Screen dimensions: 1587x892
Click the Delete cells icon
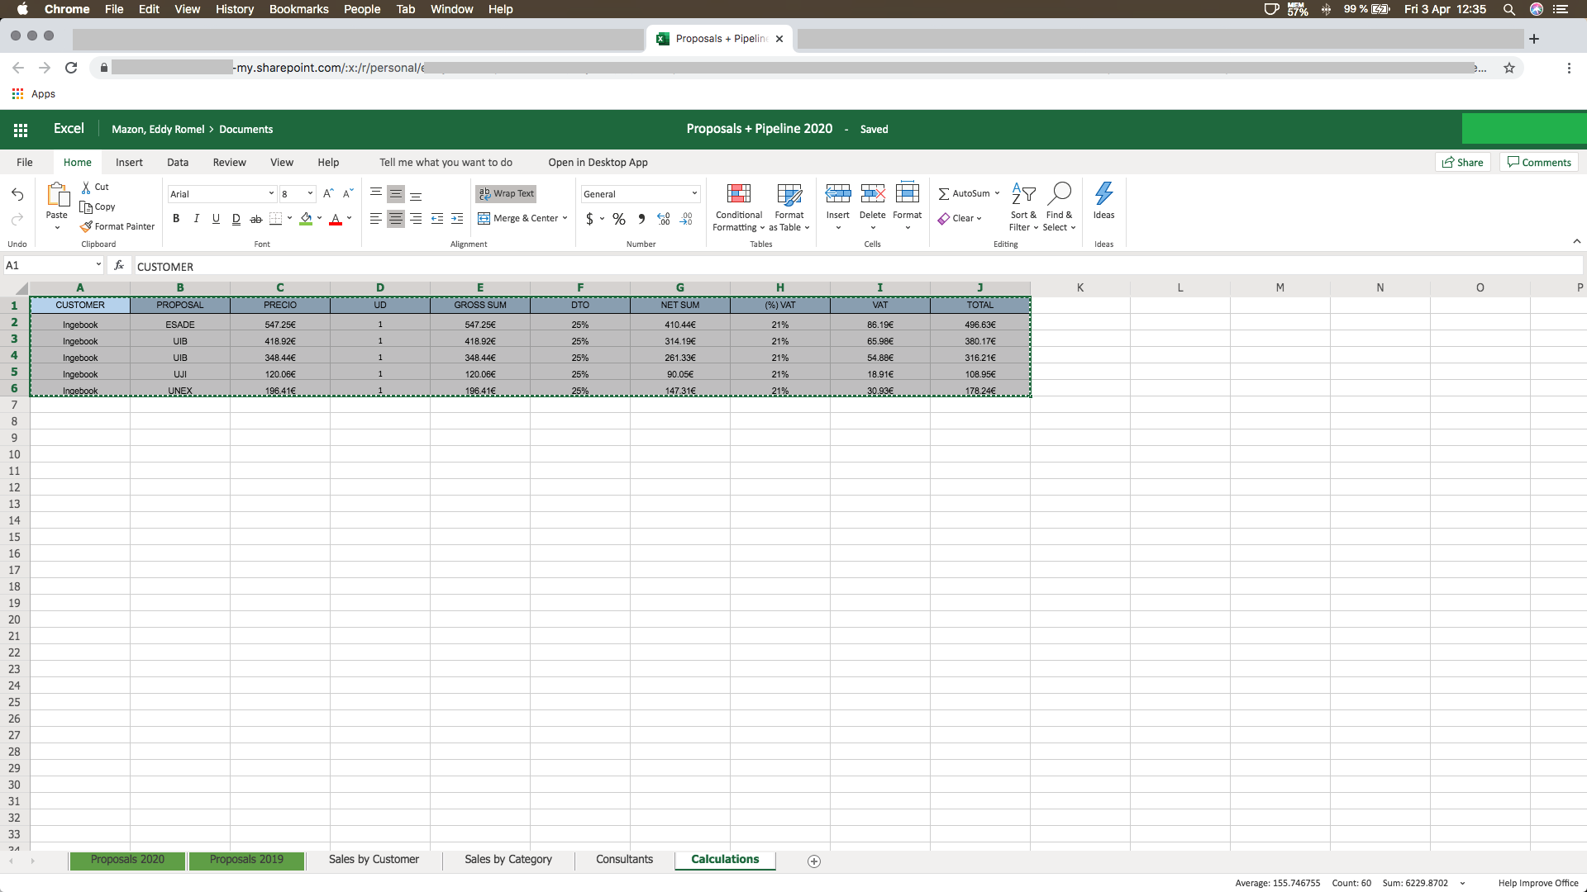pyautogui.click(x=872, y=194)
